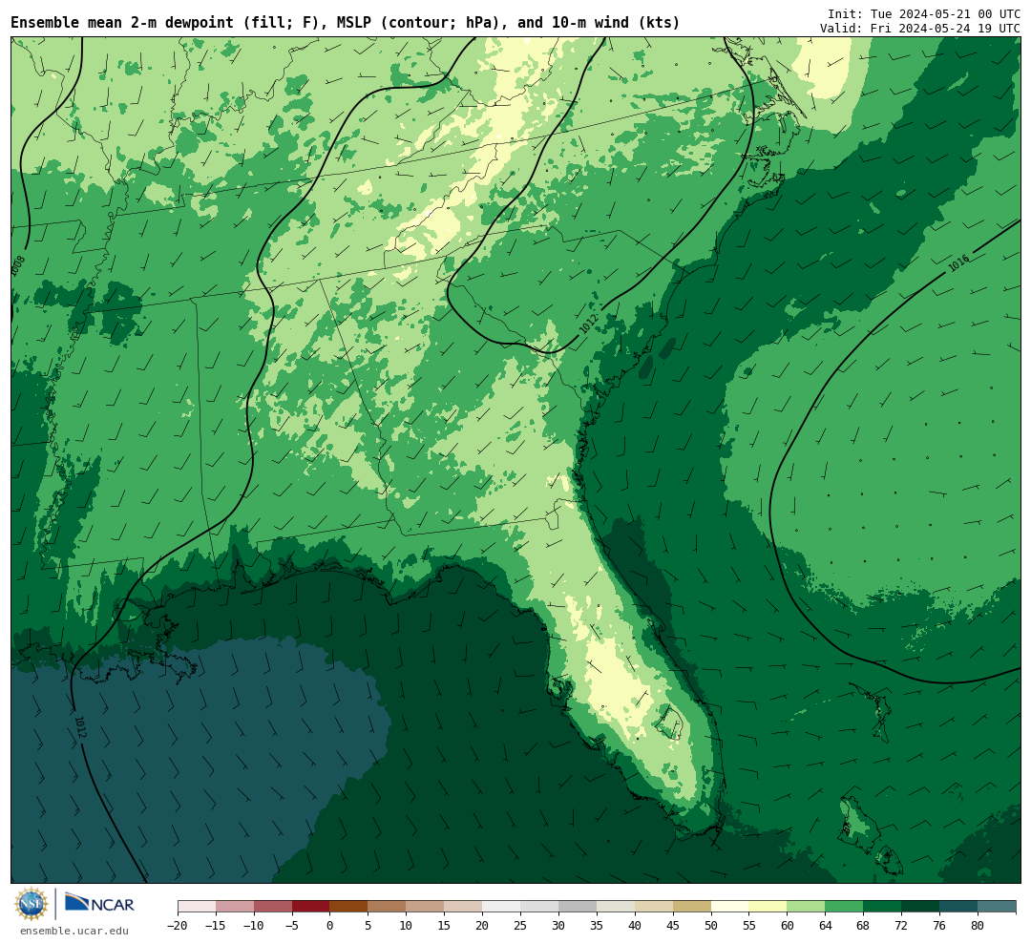
Task: Click the −20 colorbar tick label
Action: 178,926
